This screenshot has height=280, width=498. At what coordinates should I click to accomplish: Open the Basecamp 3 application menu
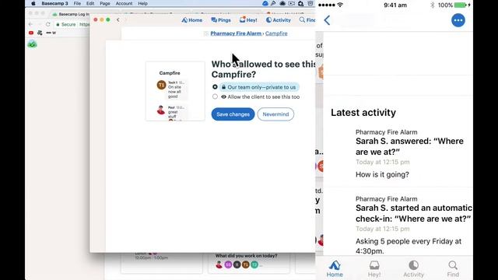tap(54, 3)
